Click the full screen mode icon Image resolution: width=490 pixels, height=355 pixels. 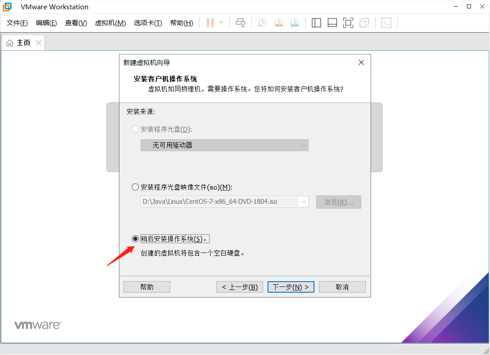tap(348, 23)
